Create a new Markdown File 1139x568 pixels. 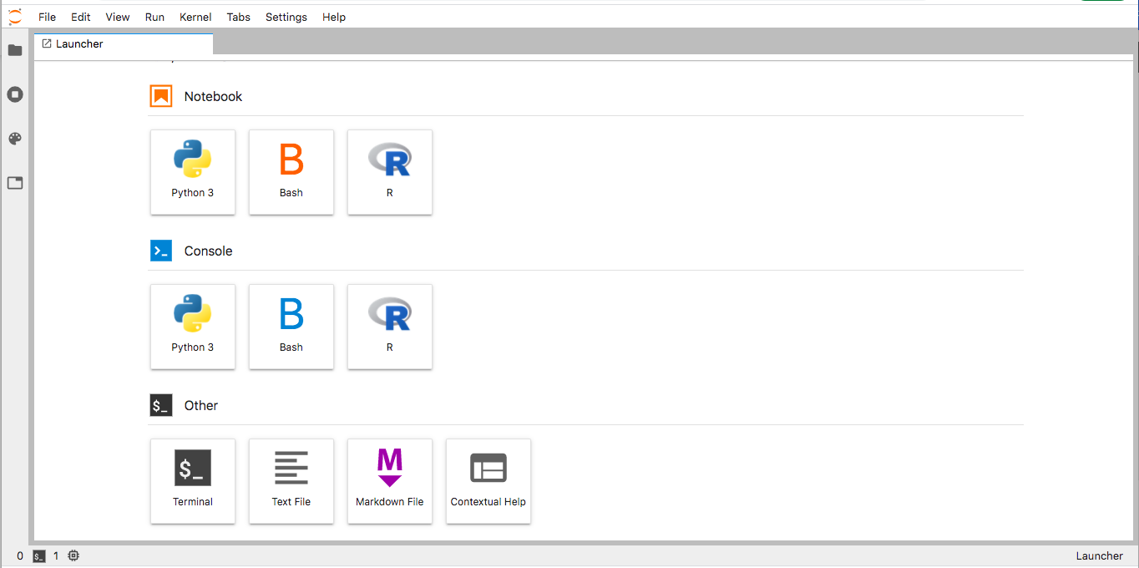[390, 481]
